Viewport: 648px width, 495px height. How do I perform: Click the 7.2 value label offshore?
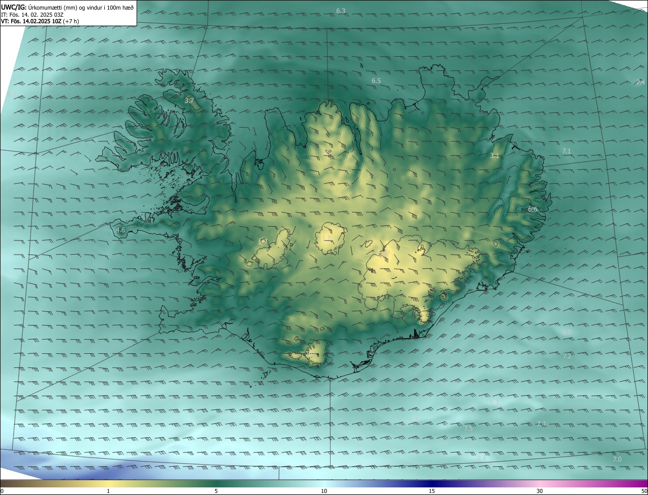tap(567, 356)
